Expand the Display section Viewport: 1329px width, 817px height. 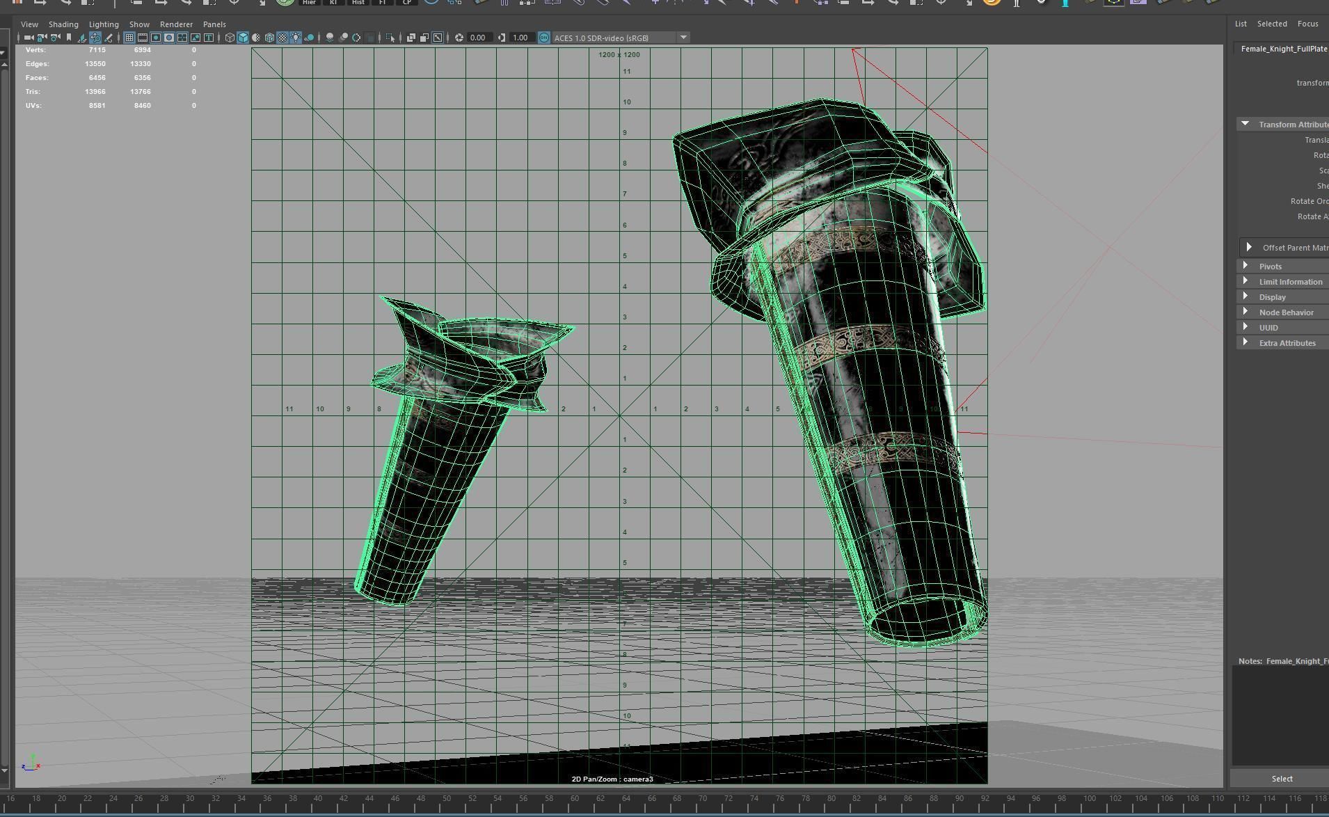[x=1245, y=296]
